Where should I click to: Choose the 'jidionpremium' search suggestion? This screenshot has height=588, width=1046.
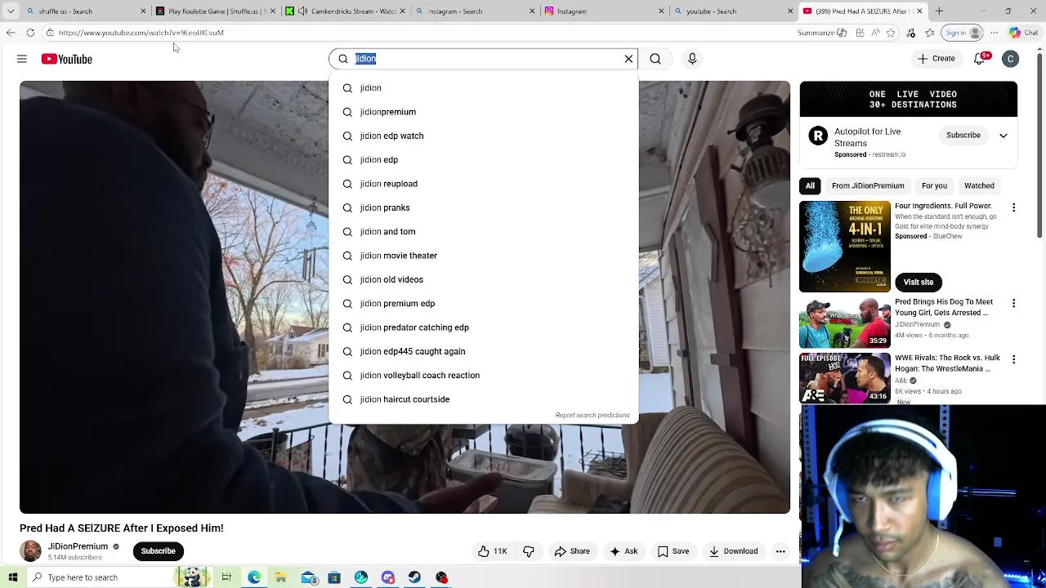tap(484, 112)
